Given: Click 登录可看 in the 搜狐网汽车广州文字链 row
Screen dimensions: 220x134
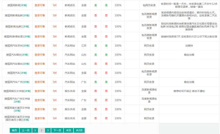Looking at the screenshot, I should [40, 100].
